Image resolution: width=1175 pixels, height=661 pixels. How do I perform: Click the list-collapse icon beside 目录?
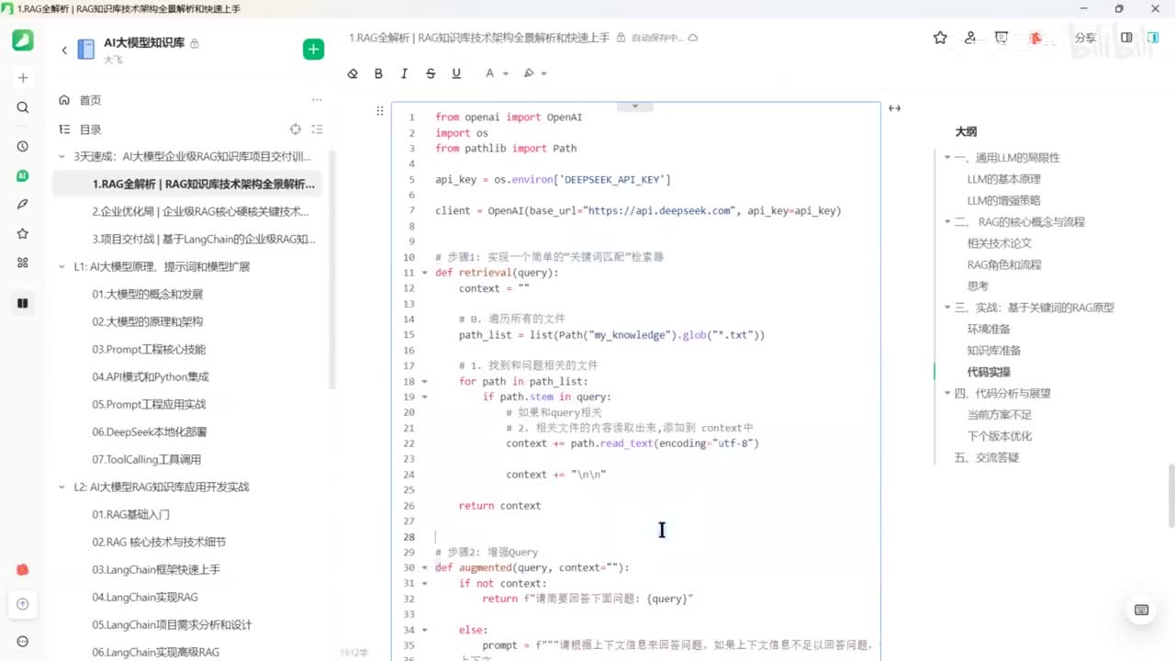pyautogui.click(x=318, y=129)
